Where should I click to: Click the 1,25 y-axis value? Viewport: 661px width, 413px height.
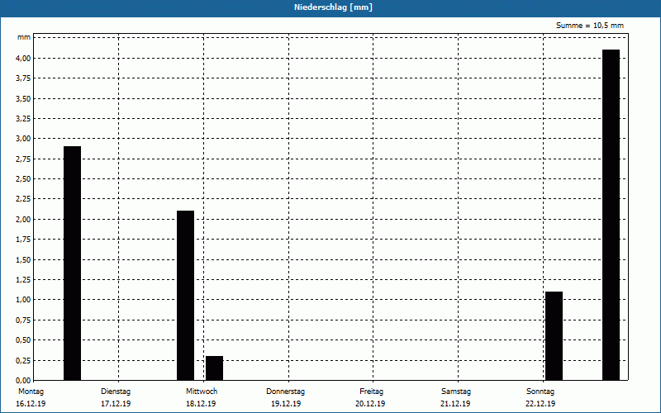pyautogui.click(x=23, y=280)
